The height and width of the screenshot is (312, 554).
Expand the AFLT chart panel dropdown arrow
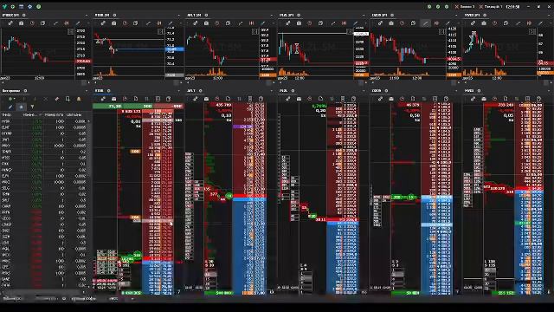pos(271,16)
